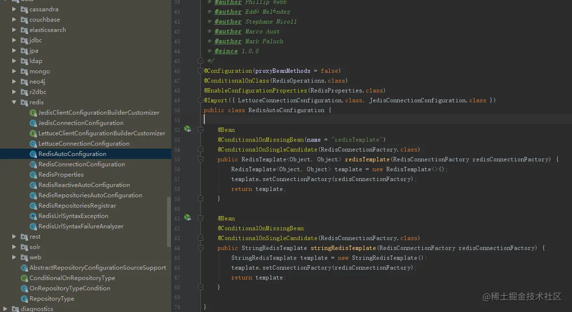Open LettuceClientConfigurationBuilderCustomizer in project tree
The image size is (572, 312).
point(101,133)
